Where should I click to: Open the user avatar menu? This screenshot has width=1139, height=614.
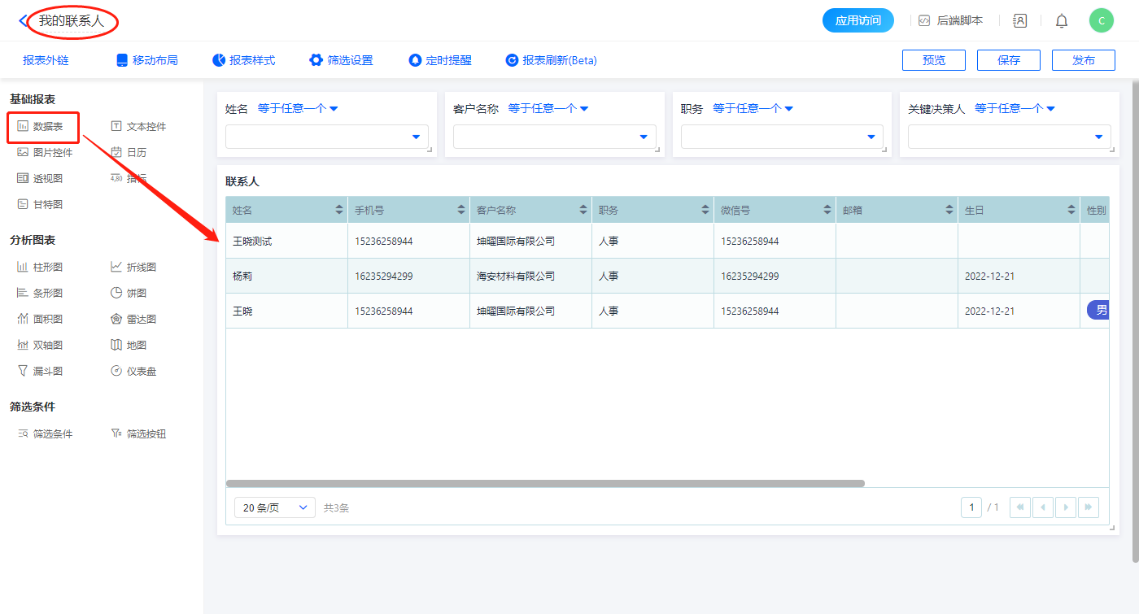(x=1101, y=21)
